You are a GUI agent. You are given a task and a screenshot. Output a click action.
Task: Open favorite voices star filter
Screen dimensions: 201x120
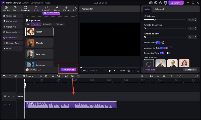point(28,24)
